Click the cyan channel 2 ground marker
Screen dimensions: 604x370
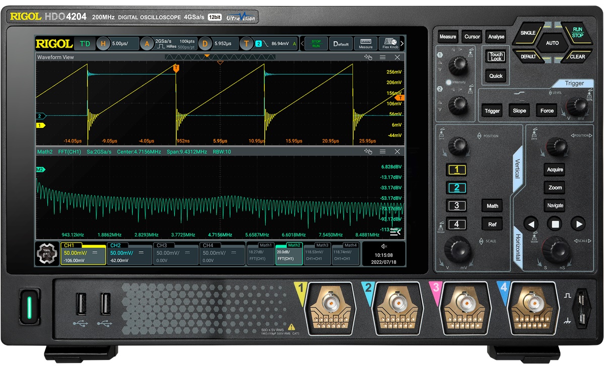[x=40, y=116]
